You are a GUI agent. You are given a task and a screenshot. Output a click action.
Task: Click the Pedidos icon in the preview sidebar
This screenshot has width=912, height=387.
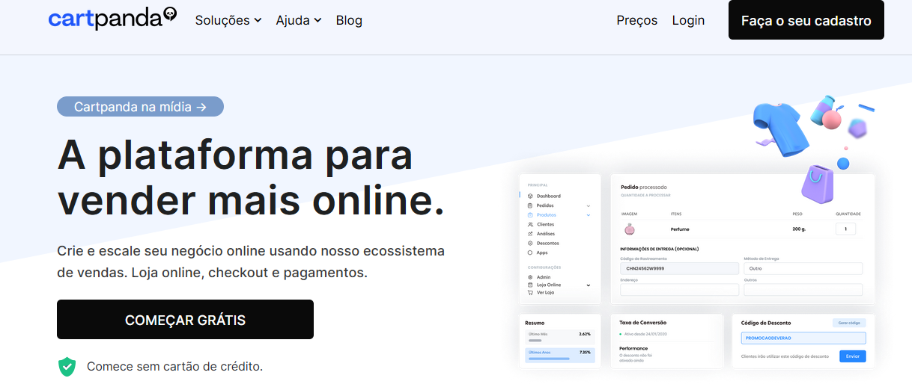point(530,205)
